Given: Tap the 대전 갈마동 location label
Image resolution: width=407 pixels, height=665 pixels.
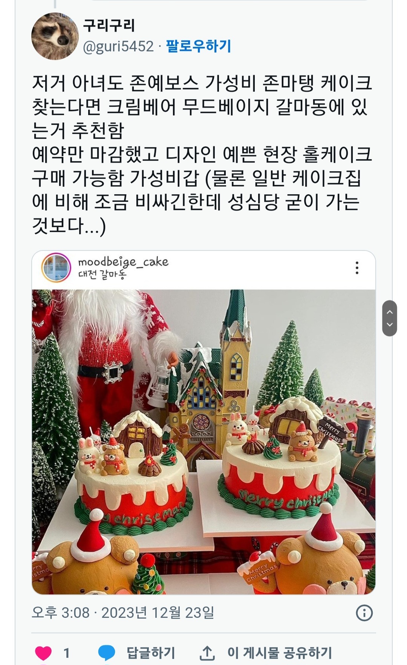Looking at the screenshot, I should pyautogui.click(x=102, y=275).
